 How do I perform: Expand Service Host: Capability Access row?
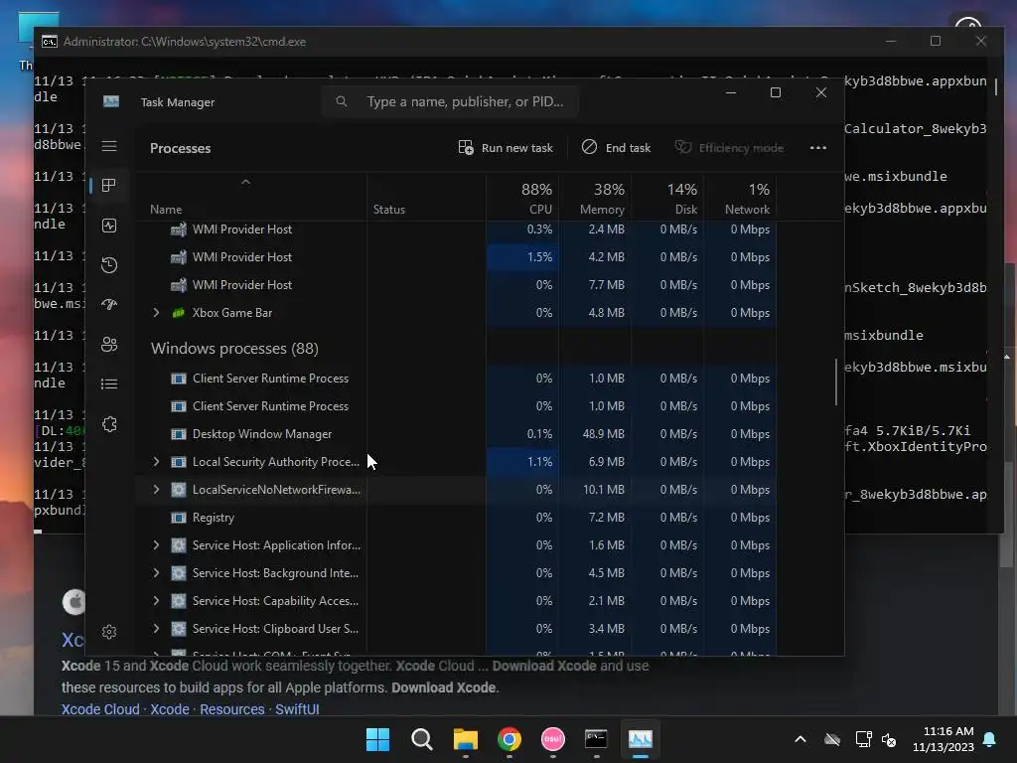click(156, 601)
